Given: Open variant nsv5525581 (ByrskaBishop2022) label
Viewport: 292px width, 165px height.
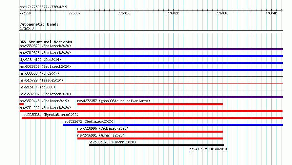Looking at the screenshot, I should 50,115.
